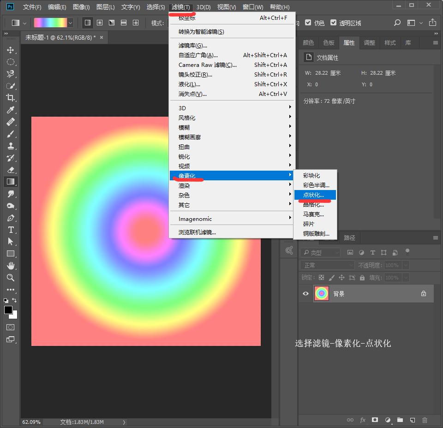Choose the Zoom magnifier tool
Image resolution: width=443 pixels, height=428 pixels.
coord(10,278)
